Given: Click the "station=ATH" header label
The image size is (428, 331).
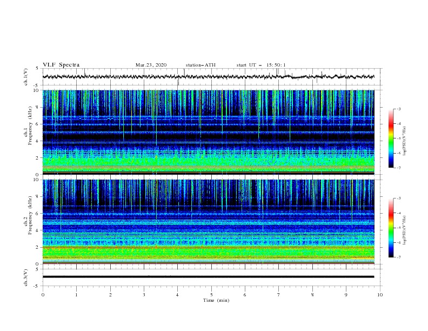Looking at the screenshot, I should click(x=200, y=65).
